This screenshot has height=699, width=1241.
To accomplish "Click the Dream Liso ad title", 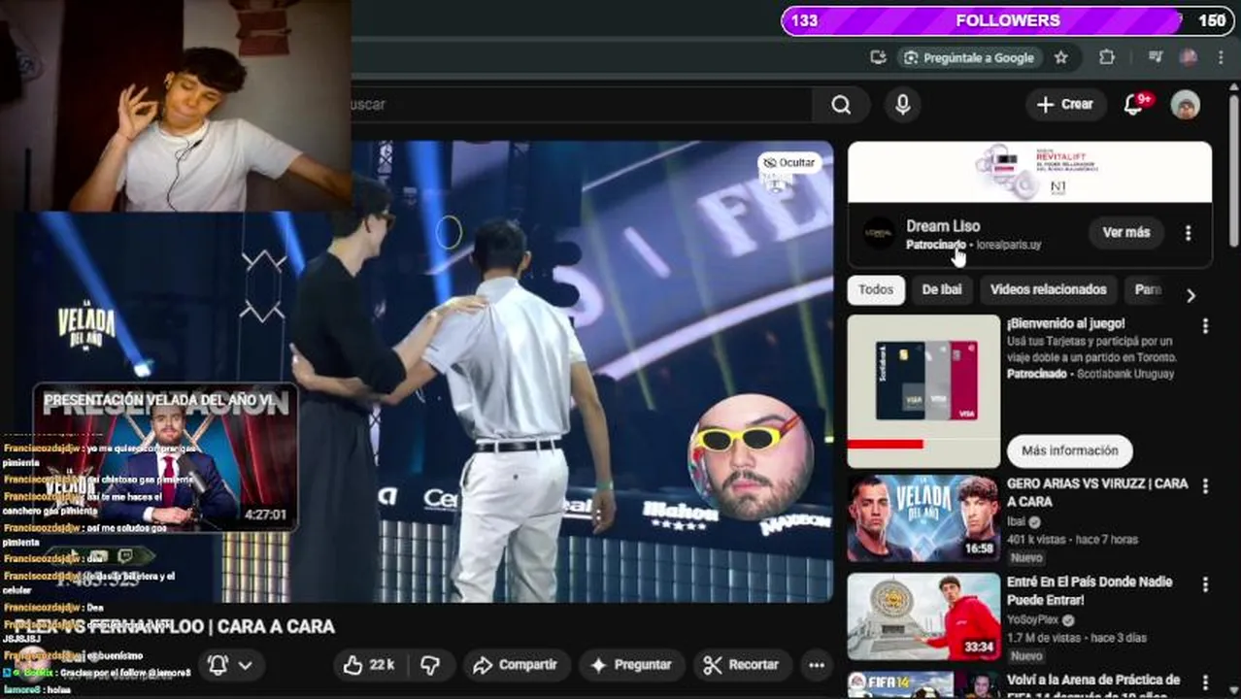I will click(943, 226).
